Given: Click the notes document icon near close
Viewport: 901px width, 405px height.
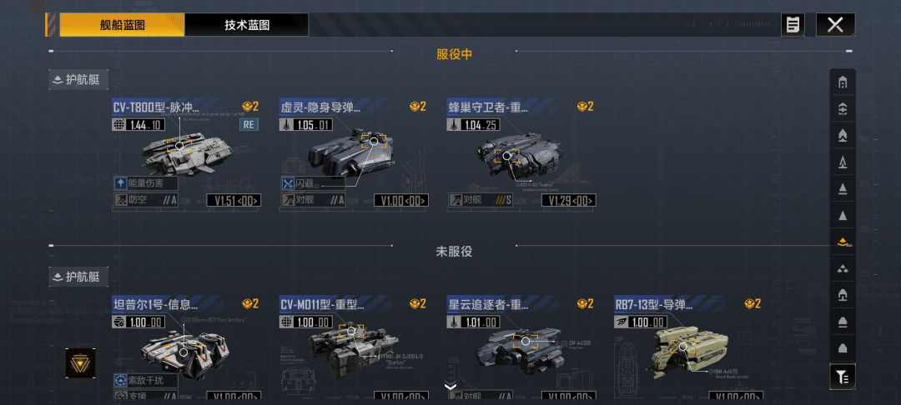Looking at the screenshot, I should pos(793,25).
